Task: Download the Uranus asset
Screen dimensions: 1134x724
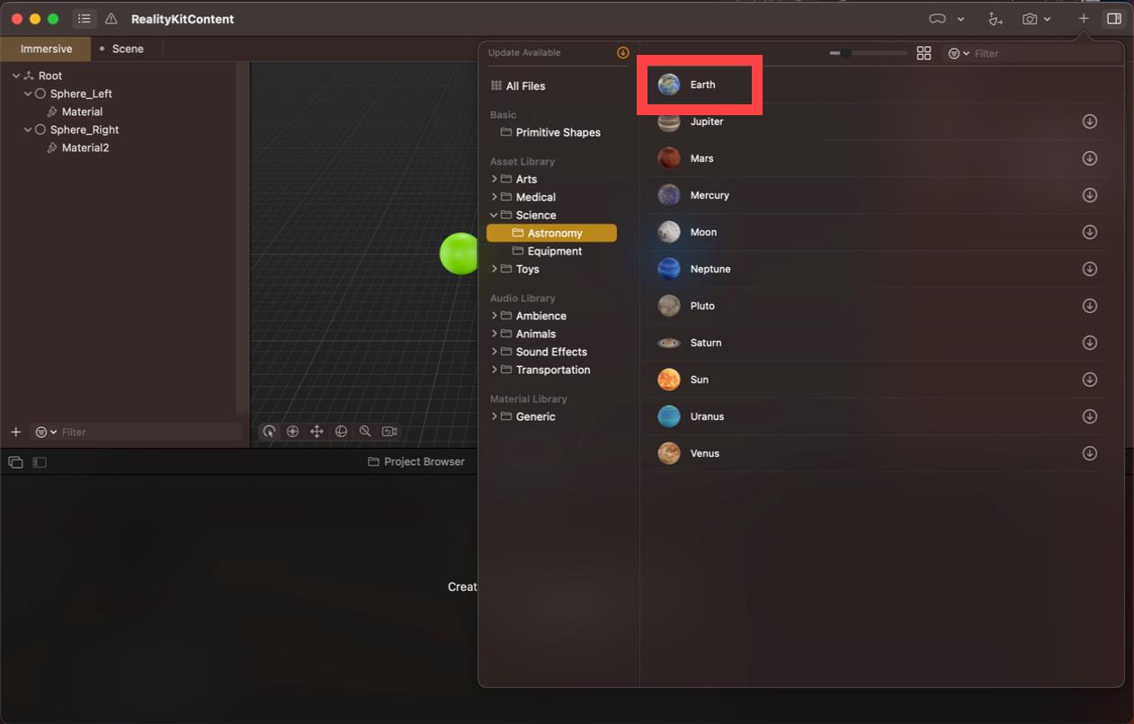Action: pos(1090,416)
